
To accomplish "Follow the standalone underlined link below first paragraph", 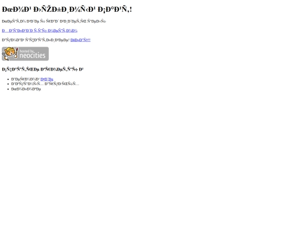I will 39,31.
